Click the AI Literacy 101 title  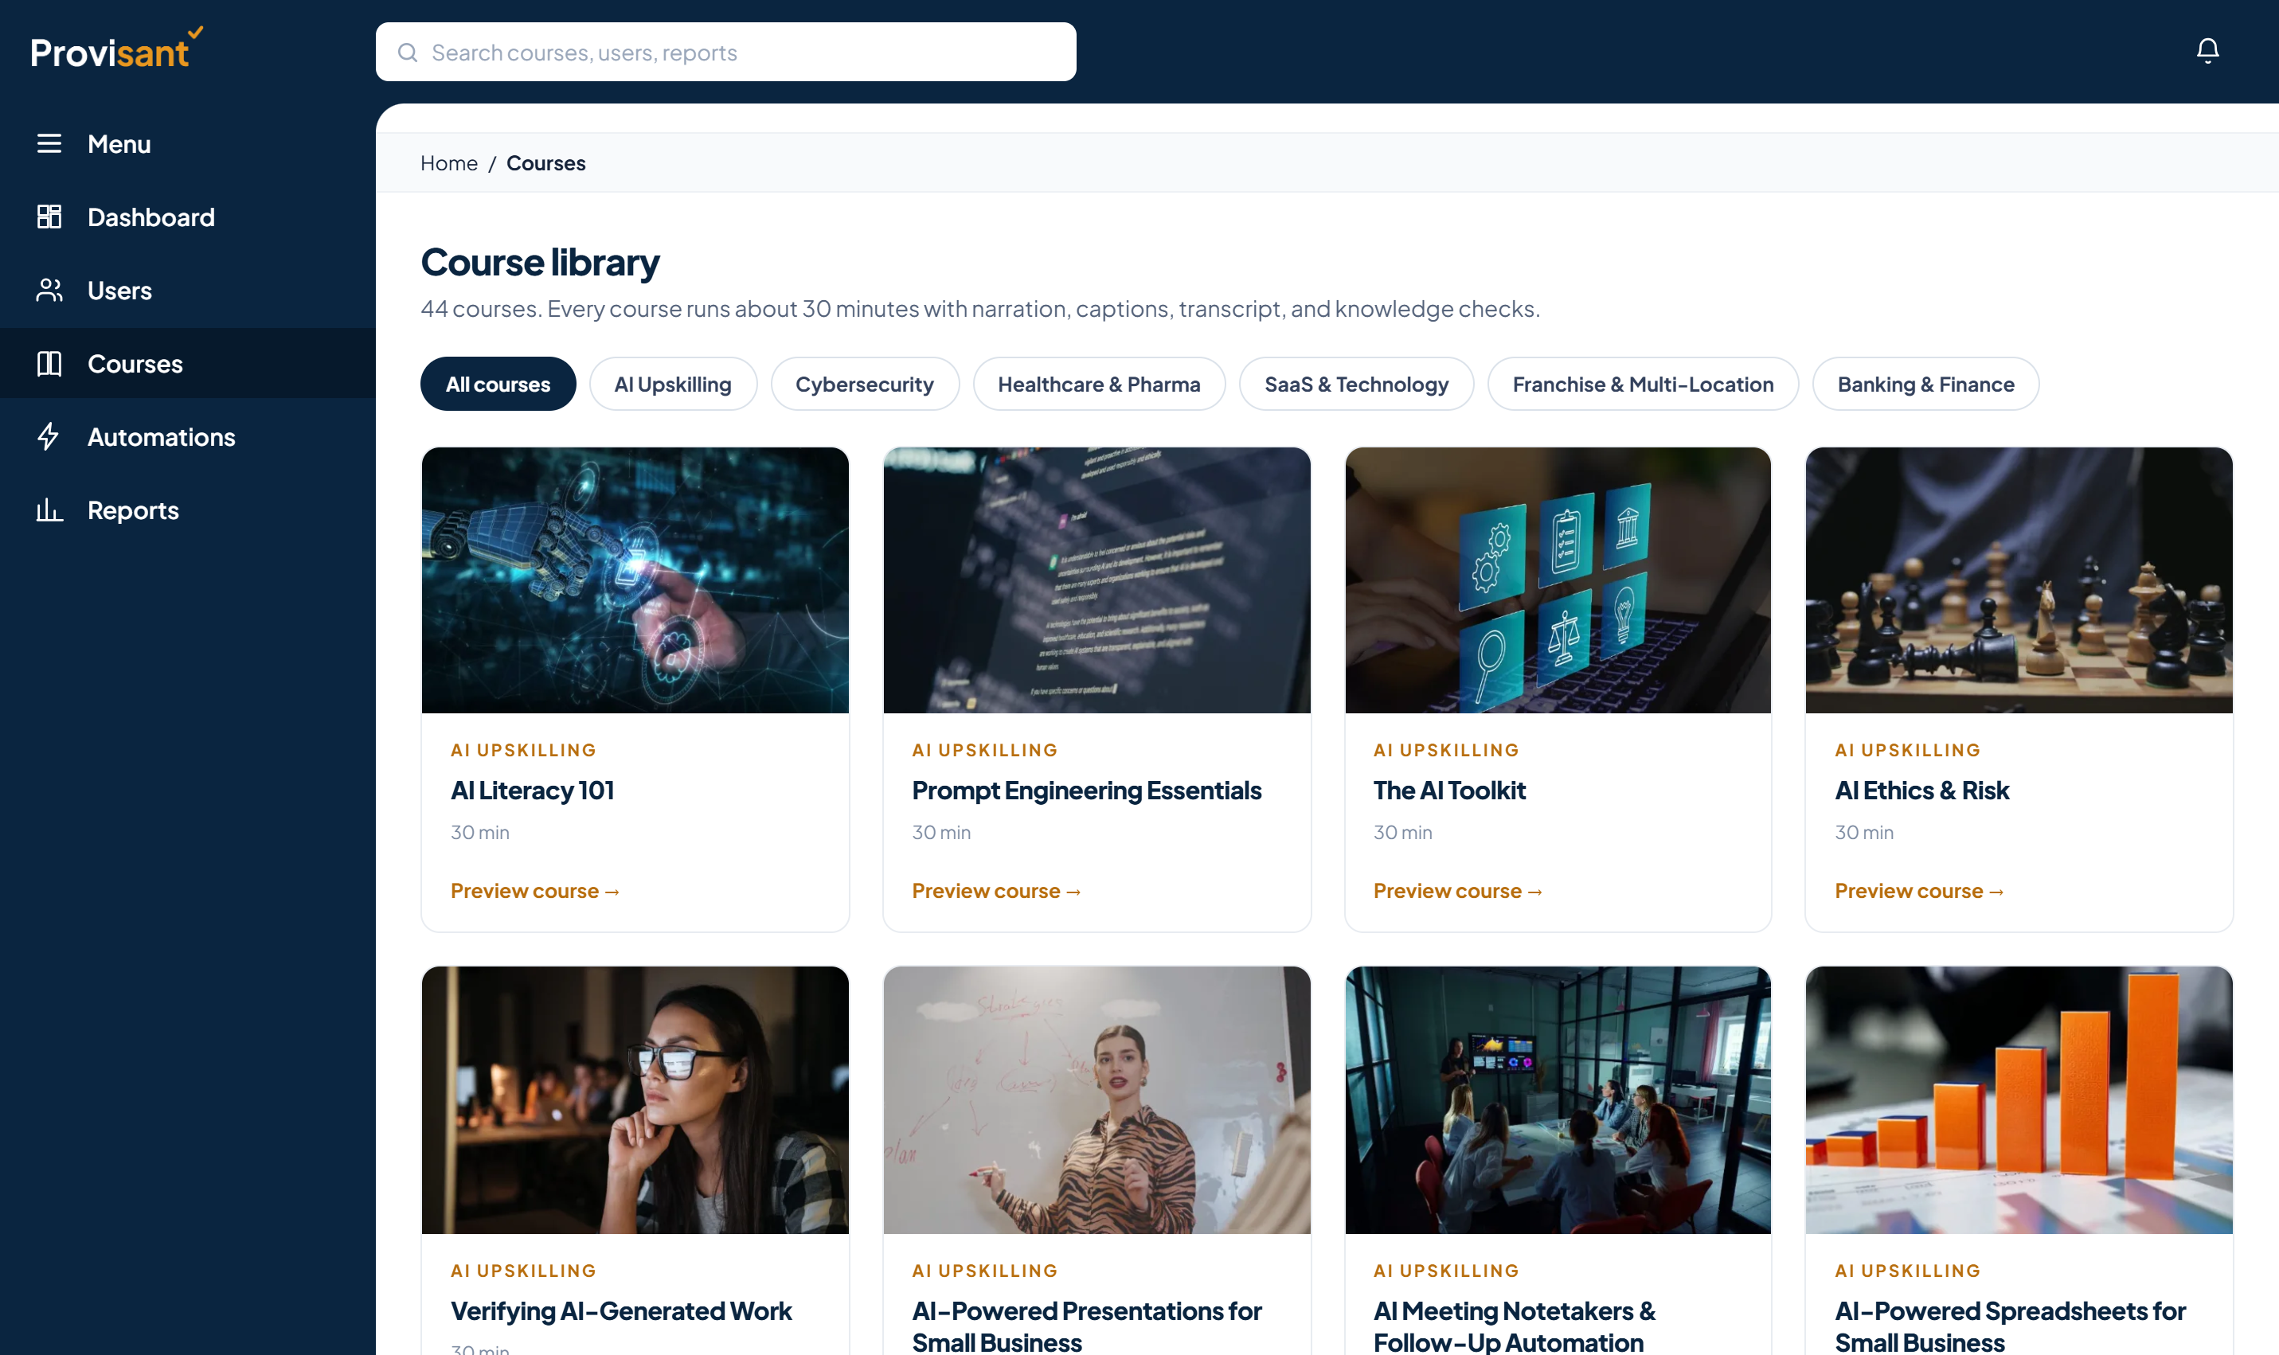tap(532, 790)
